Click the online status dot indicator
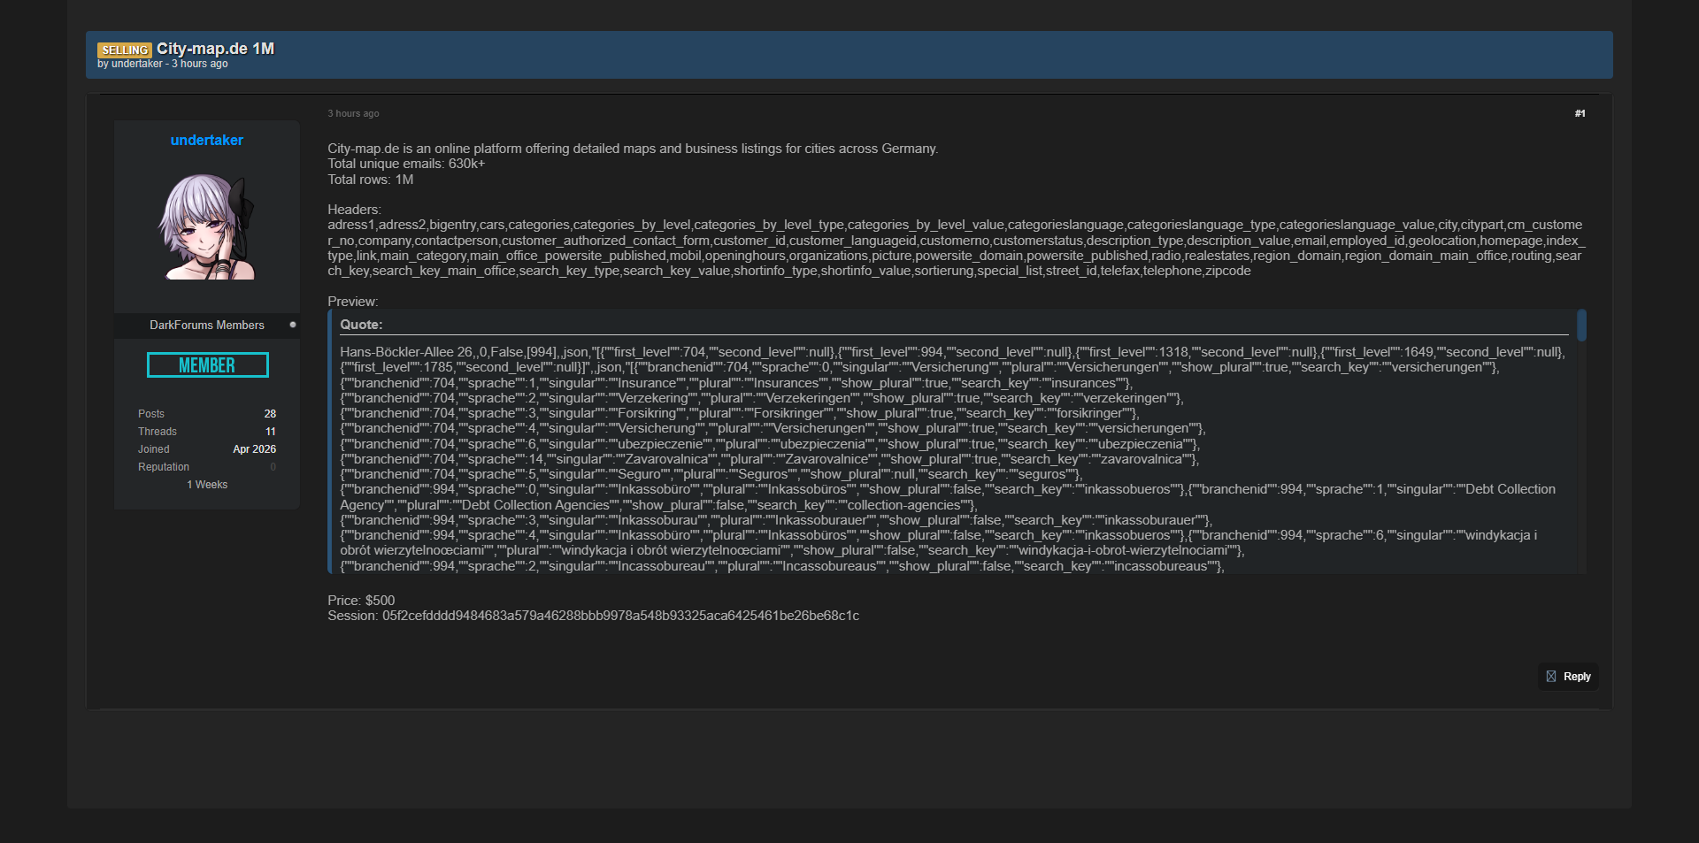 (x=293, y=325)
